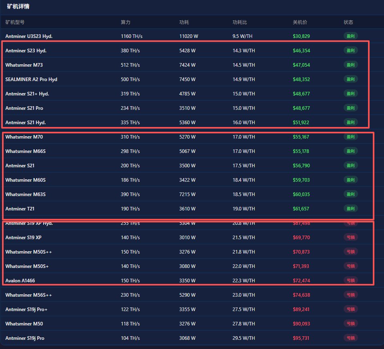Select the Whatsminer M63S model name
Screen dimensions: 384x349
26,194
